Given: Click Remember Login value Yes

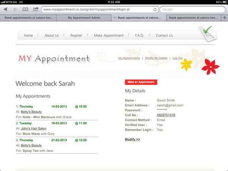Looking at the screenshot, I should [x=160, y=130].
